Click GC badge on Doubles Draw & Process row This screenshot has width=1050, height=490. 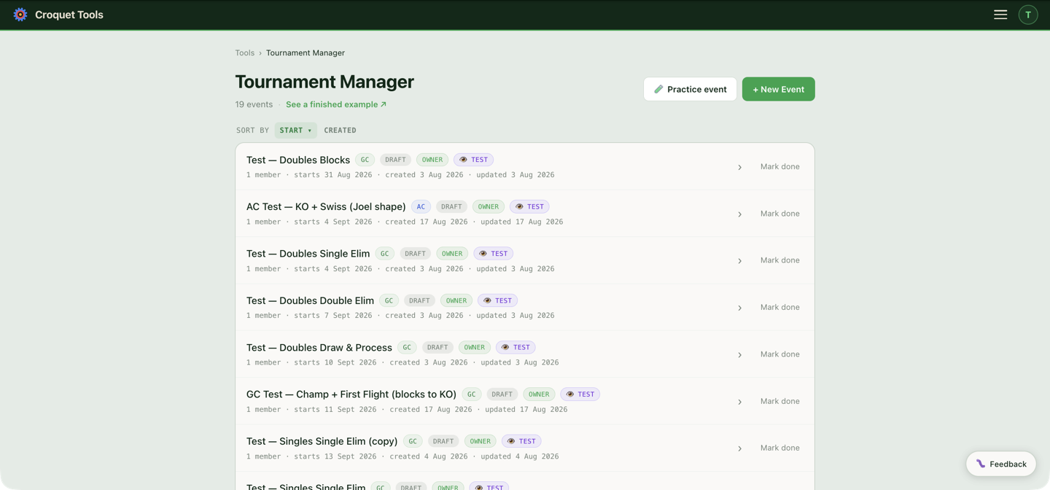(x=407, y=347)
